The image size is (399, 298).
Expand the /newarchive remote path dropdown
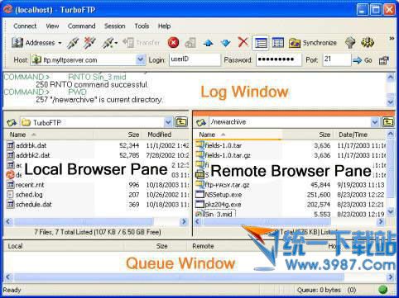374,122
